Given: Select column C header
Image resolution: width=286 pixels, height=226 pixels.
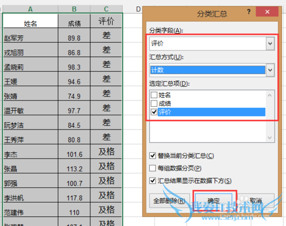Looking at the screenshot, I should [106, 9].
